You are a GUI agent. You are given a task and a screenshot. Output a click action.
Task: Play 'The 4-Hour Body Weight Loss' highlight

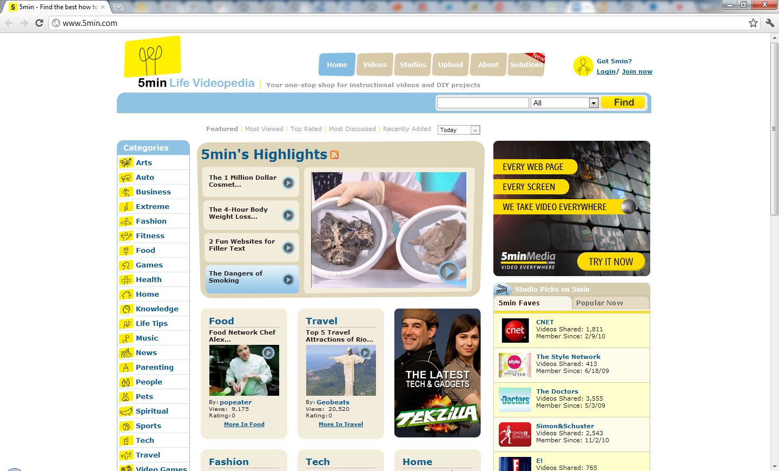click(288, 215)
